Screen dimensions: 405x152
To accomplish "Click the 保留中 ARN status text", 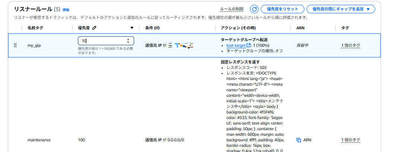I will (302, 46).
